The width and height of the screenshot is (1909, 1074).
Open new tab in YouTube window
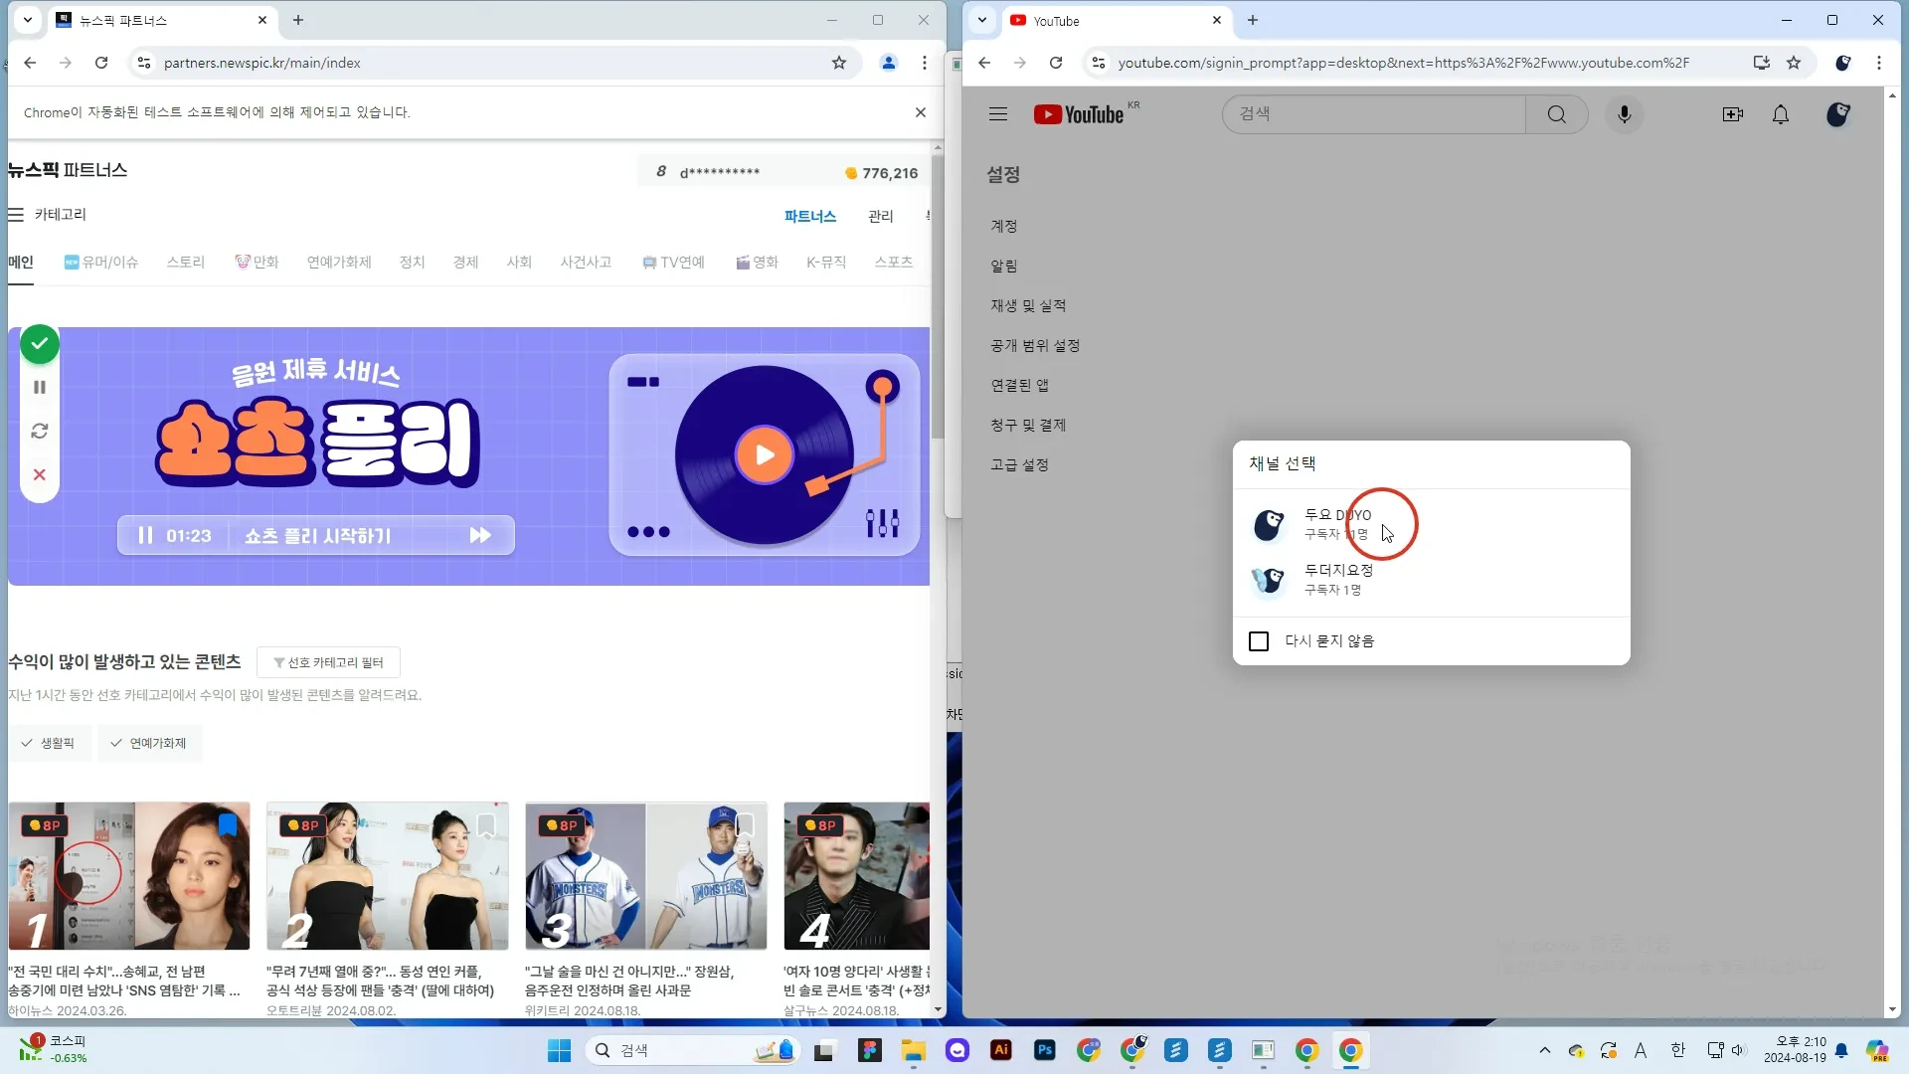pos(1253,20)
